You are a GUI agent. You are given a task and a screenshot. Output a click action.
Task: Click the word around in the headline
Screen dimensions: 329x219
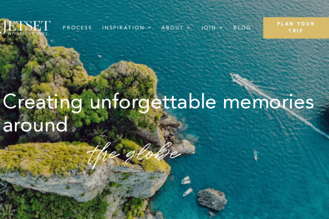(35, 124)
